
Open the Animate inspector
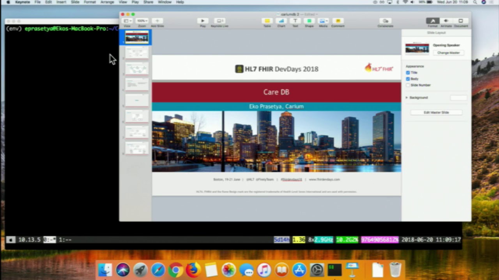tap(446, 21)
